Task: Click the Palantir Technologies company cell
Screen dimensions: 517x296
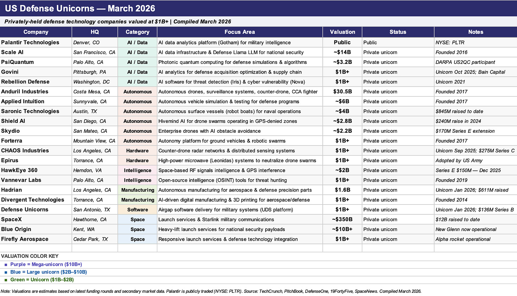Action: point(36,43)
